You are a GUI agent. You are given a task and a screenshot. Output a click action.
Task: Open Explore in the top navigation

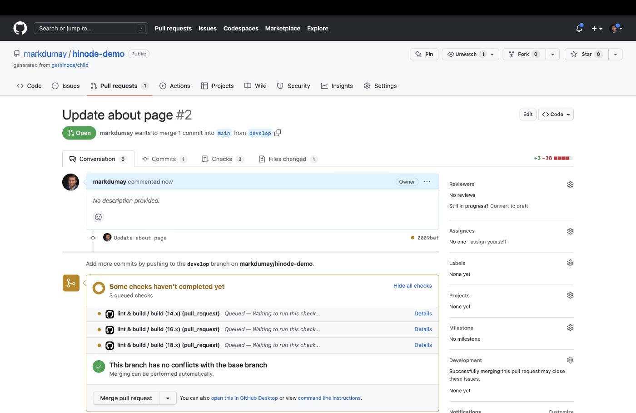point(318,28)
